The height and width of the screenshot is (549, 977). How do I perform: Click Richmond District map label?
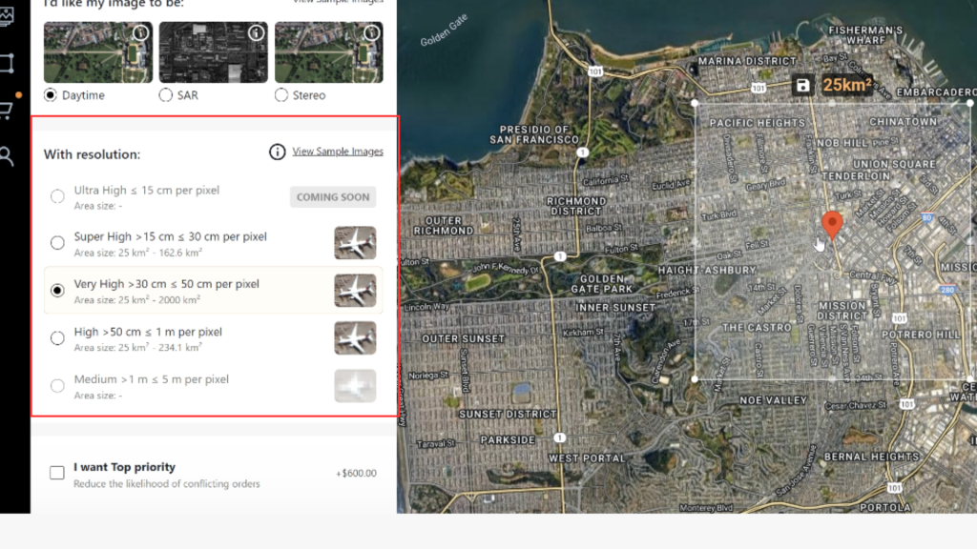pos(576,206)
